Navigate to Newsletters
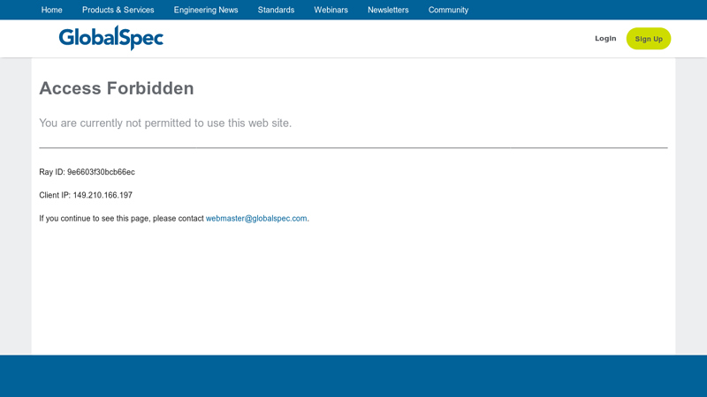The image size is (707, 397). click(388, 10)
